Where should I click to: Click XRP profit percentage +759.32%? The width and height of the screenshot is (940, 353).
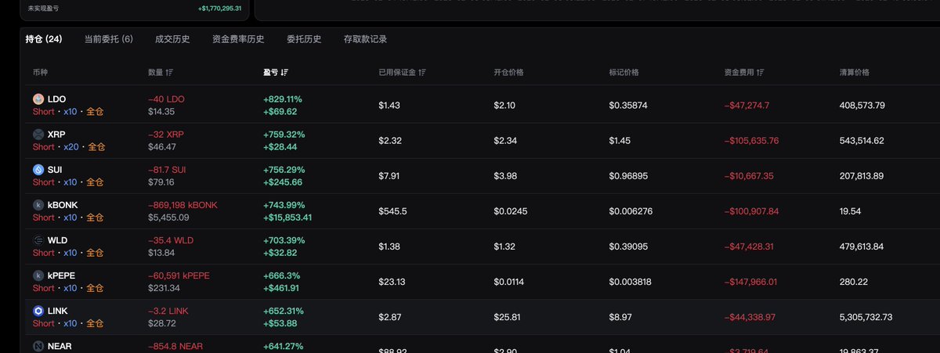click(283, 135)
